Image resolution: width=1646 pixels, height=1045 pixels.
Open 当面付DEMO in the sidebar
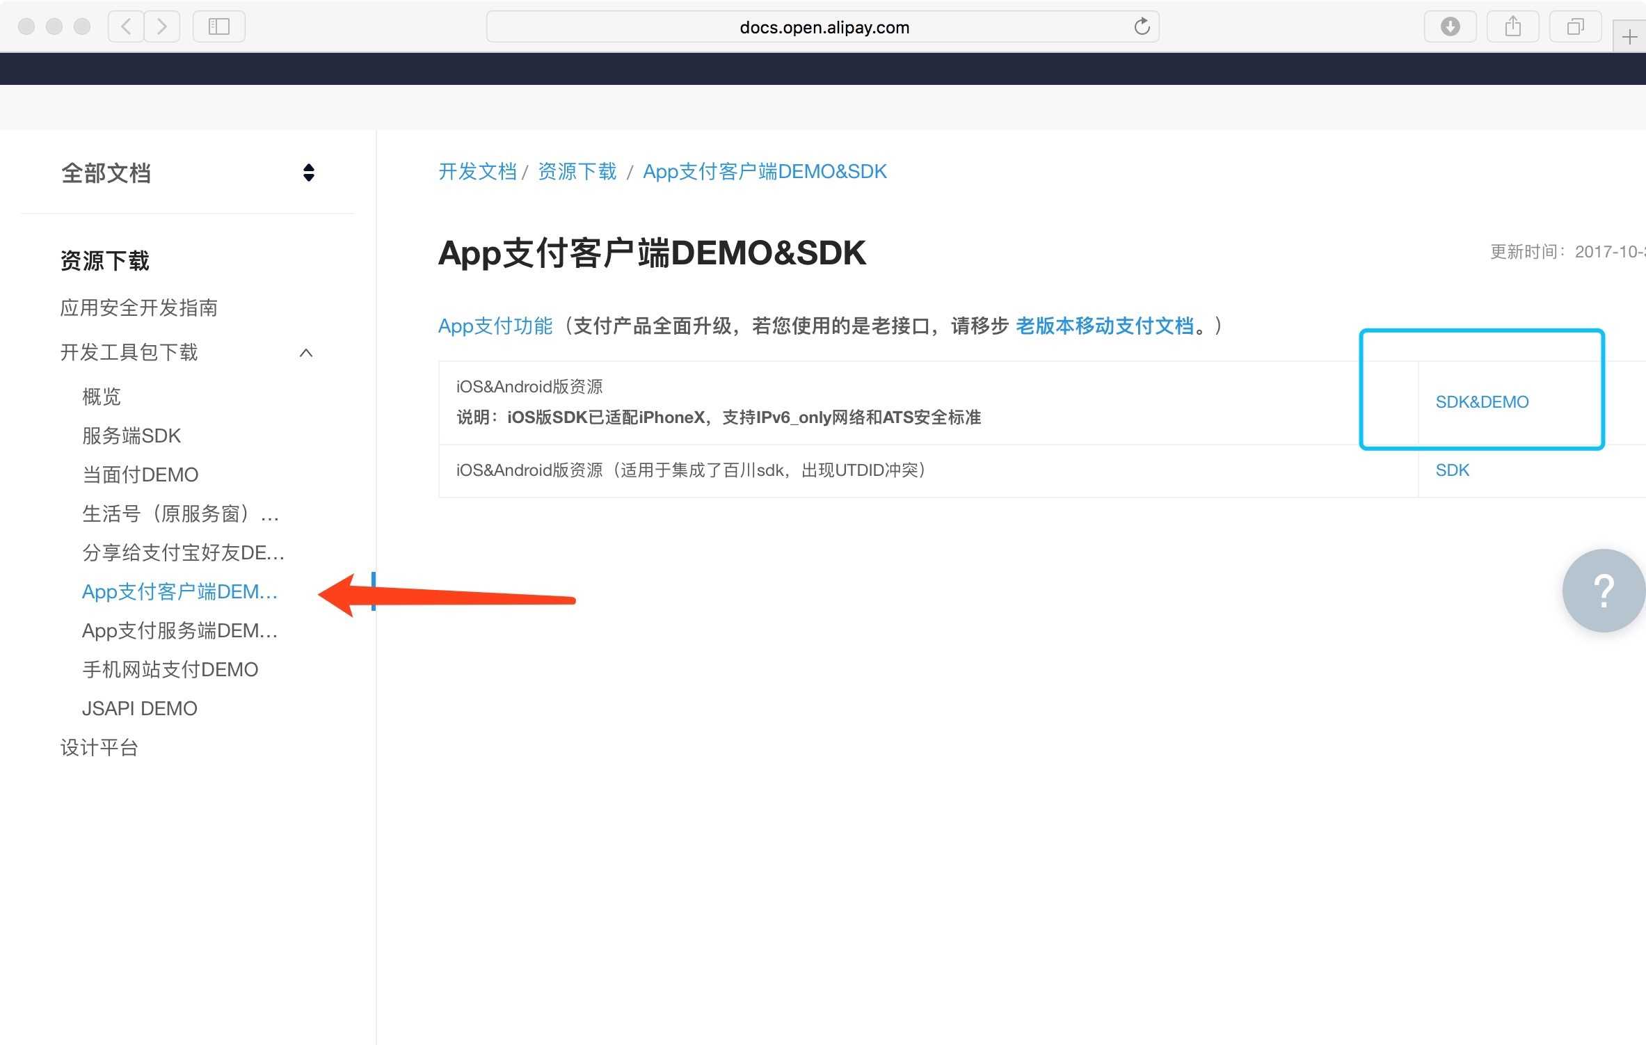point(141,474)
